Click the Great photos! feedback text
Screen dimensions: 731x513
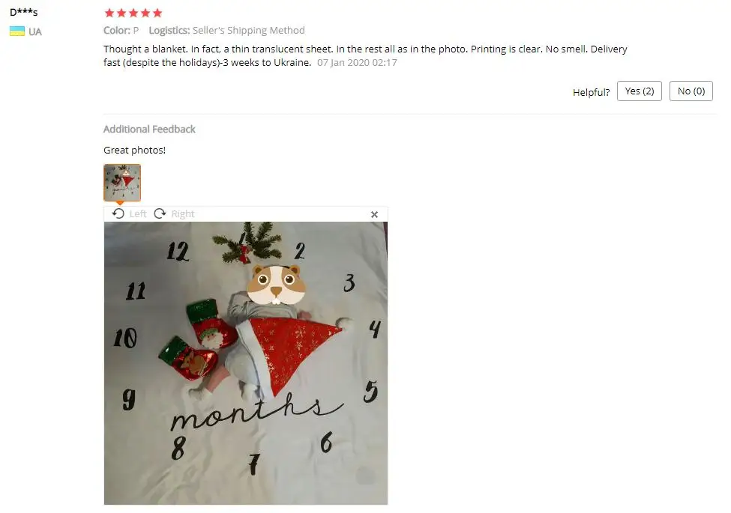tap(134, 150)
